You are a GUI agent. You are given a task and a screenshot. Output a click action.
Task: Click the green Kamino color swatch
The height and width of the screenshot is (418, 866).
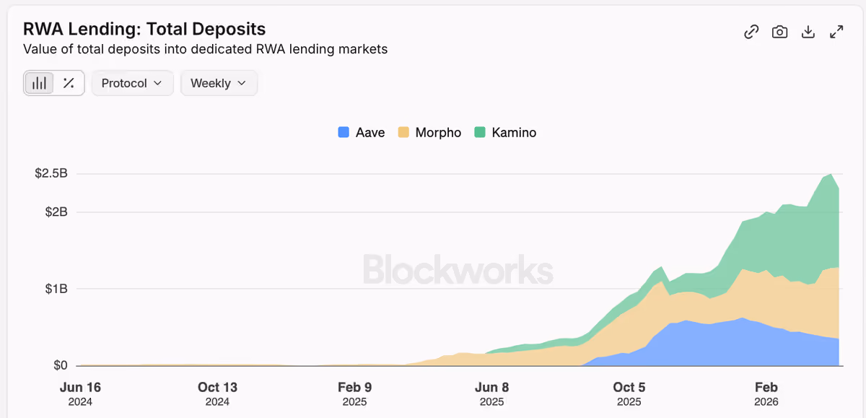pyautogui.click(x=480, y=133)
